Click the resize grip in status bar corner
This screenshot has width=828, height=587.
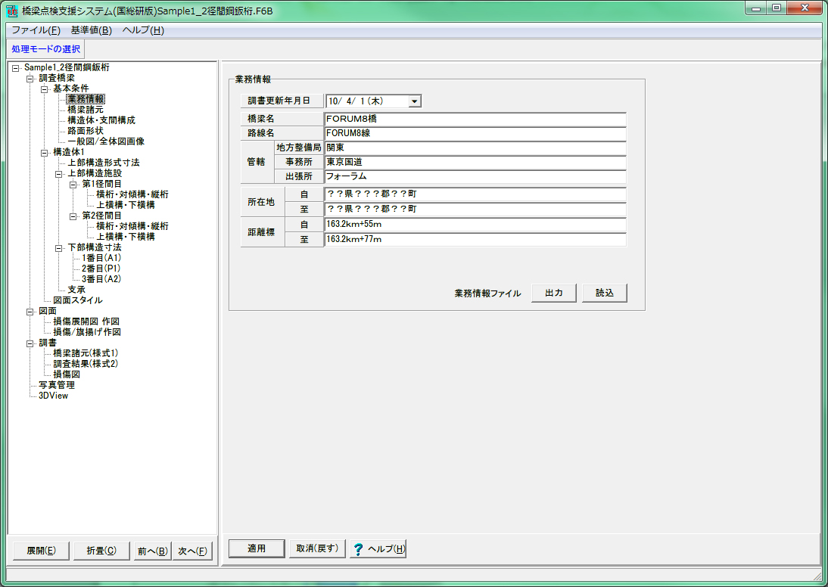click(817, 576)
